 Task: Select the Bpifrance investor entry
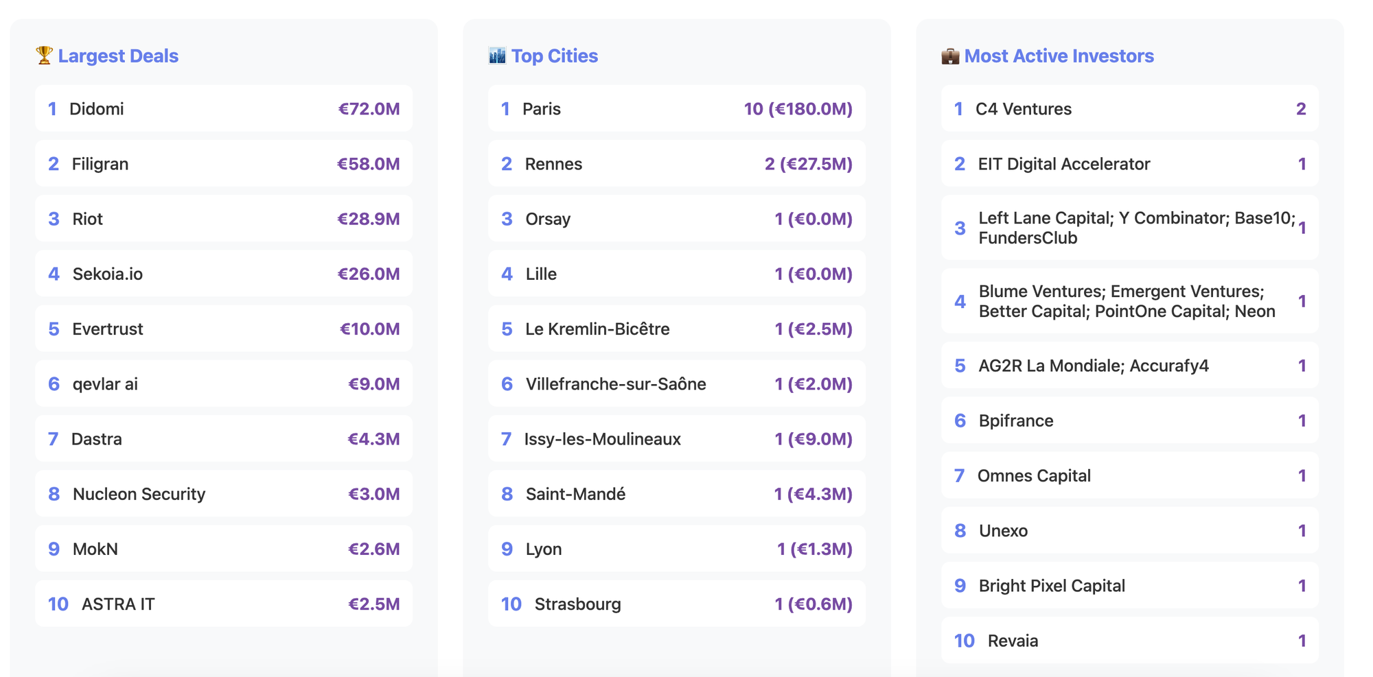(x=1130, y=420)
